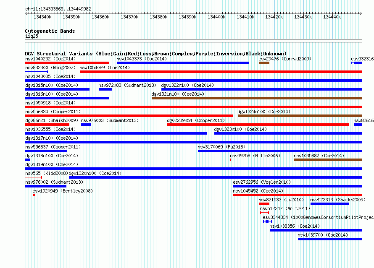Click nsv1036555 (Coe2014) variant label

tap(50, 129)
